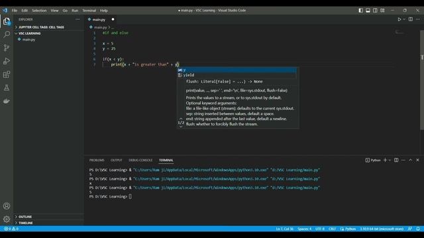Maximize the panel with up chevron
424x238 pixels.
pos(411,160)
